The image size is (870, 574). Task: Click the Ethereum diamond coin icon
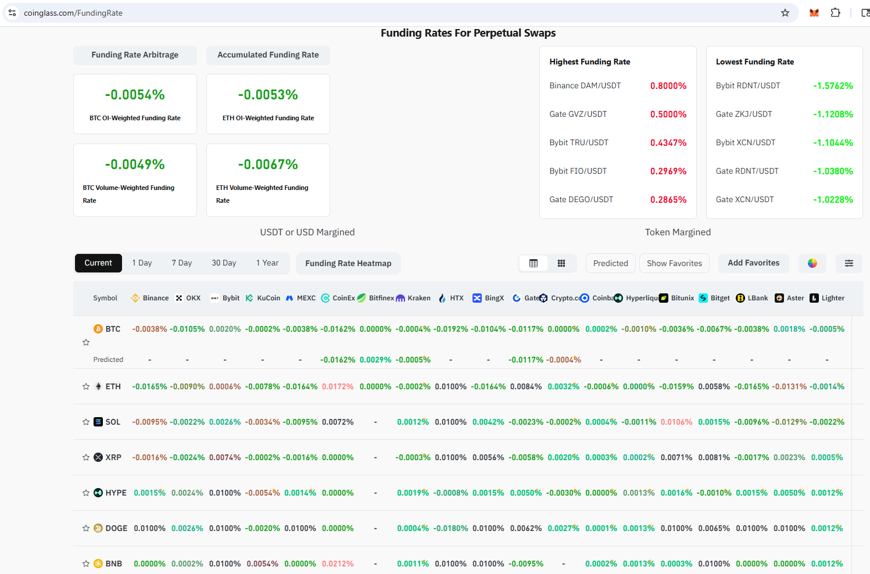(x=98, y=386)
